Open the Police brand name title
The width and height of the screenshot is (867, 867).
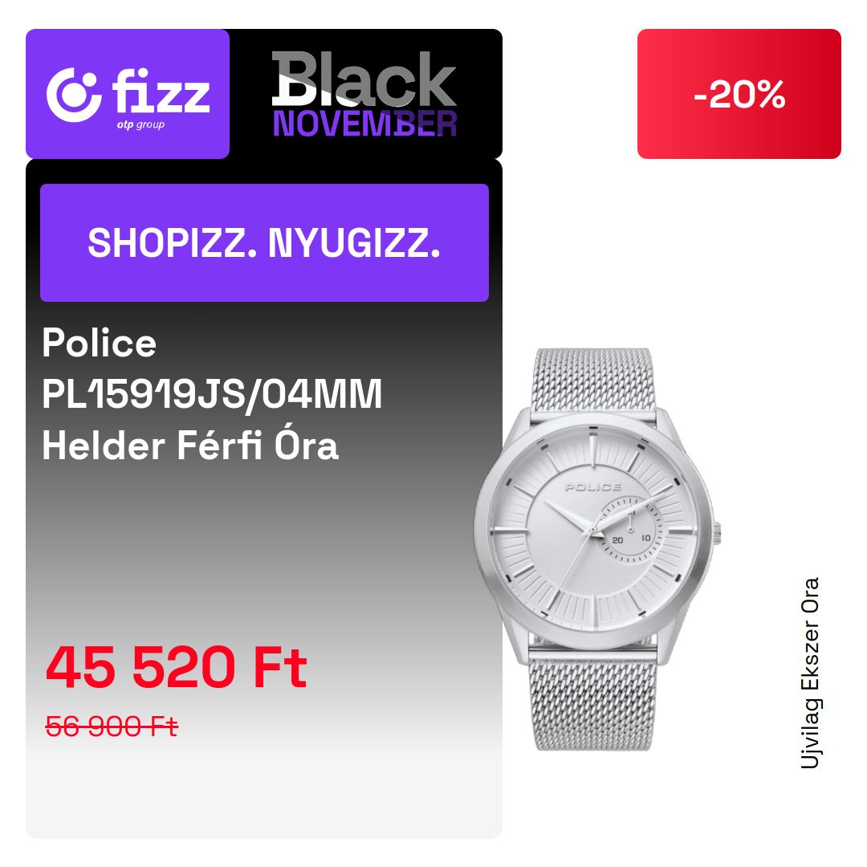pos(100,343)
